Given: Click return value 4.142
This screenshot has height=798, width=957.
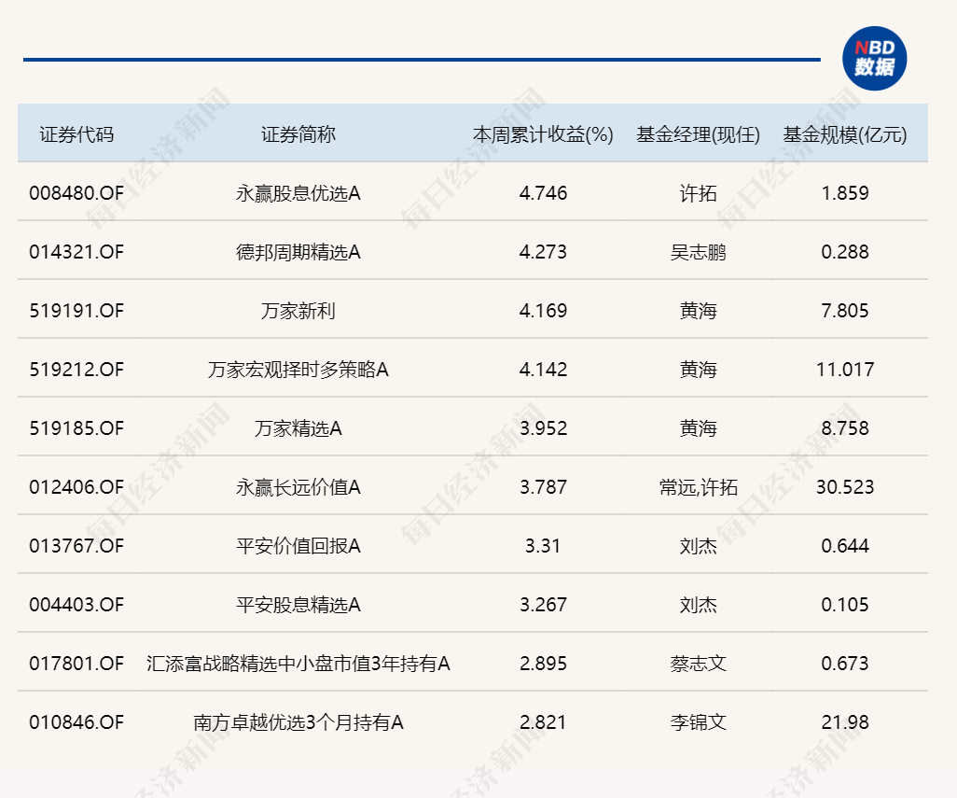Looking at the screenshot, I should (543, 370).
